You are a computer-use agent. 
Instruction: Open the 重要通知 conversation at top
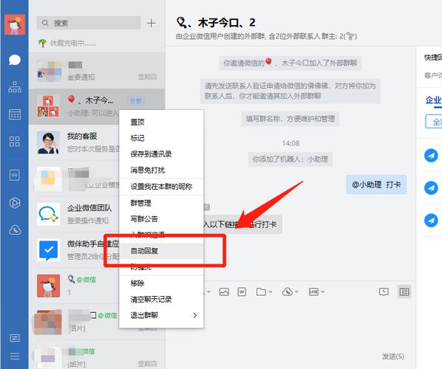click(97, 70)
